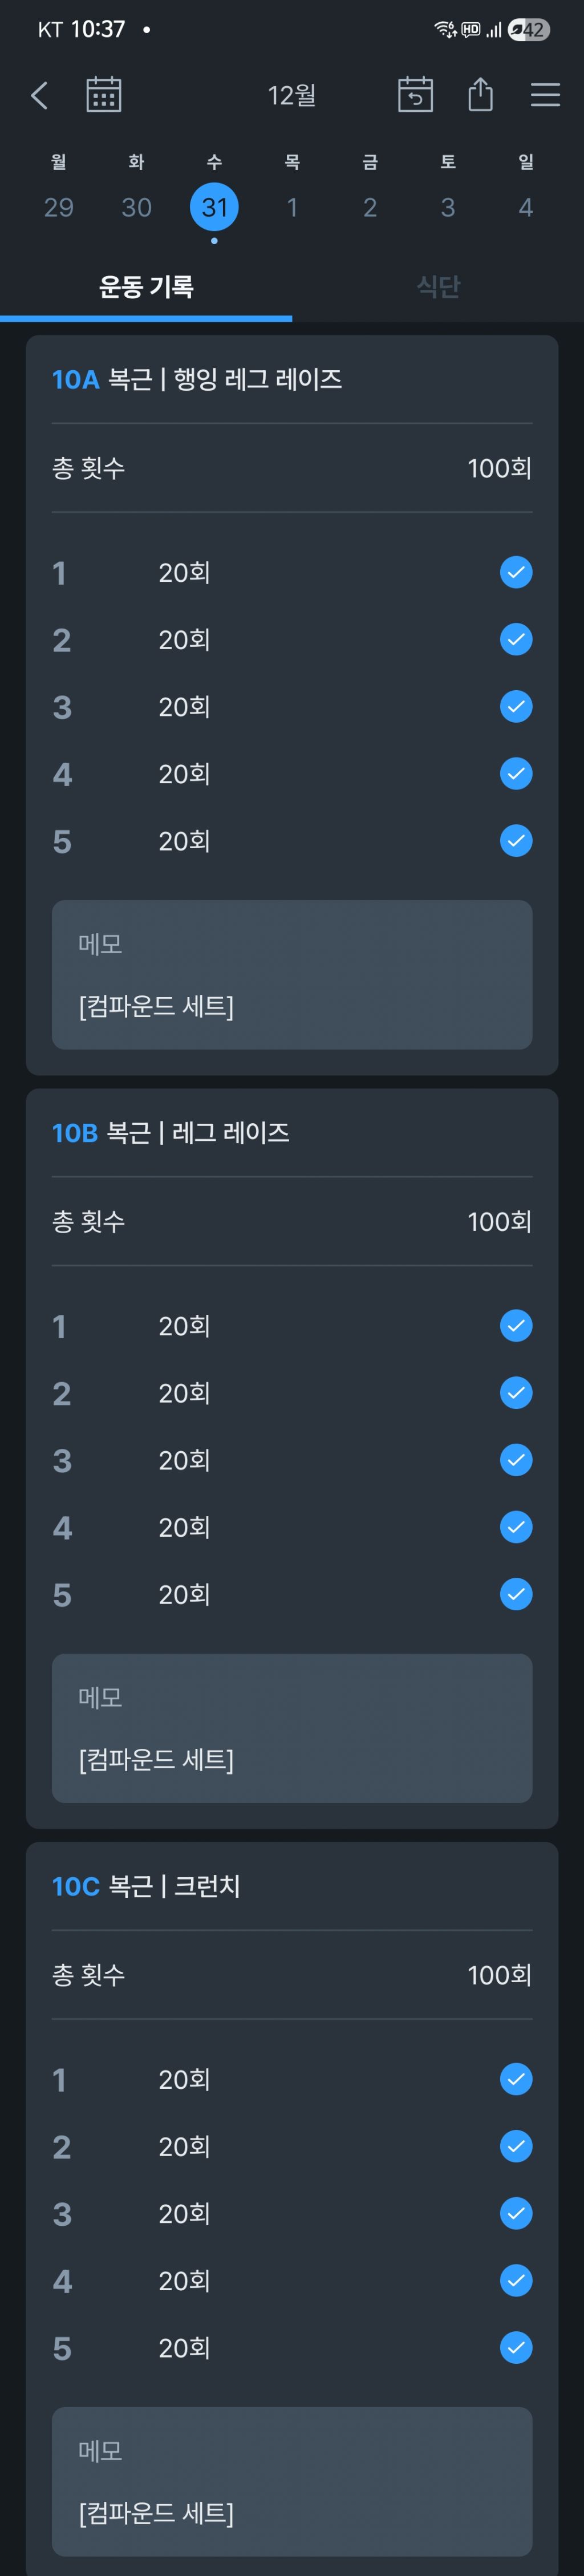This screenshot has height=2576, width=584.
Task: Tap the back arrow icon
Action: (x=40, y=95)
